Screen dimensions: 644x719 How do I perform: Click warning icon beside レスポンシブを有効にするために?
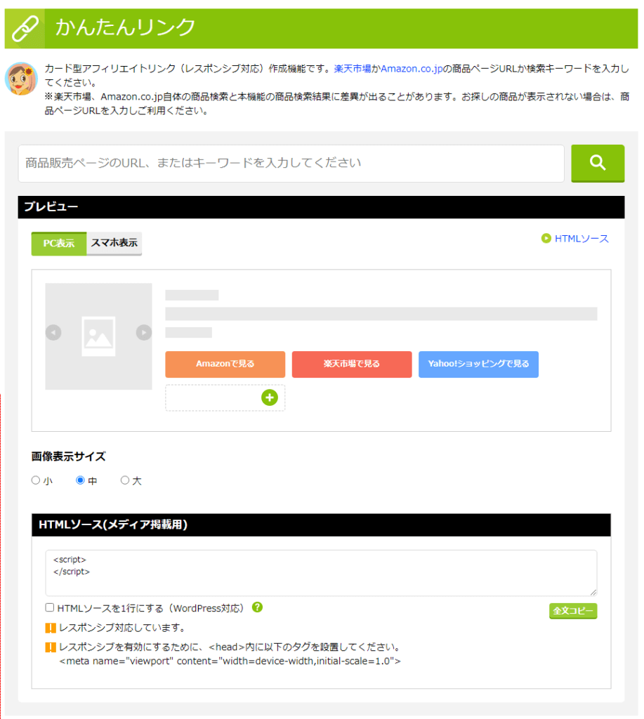[x=51, y=647]
